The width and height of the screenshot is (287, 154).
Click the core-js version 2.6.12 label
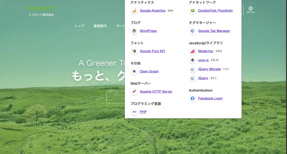[x=214, y=60]
